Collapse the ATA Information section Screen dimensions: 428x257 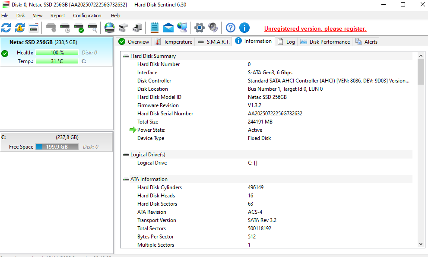(x=126, y=179)
